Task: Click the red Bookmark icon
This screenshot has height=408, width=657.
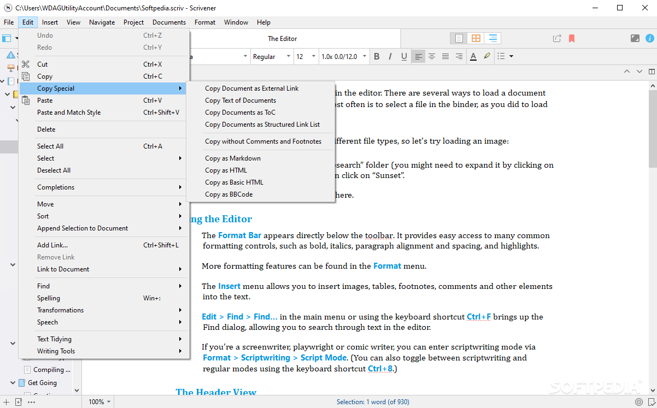Action: (572, 38)
